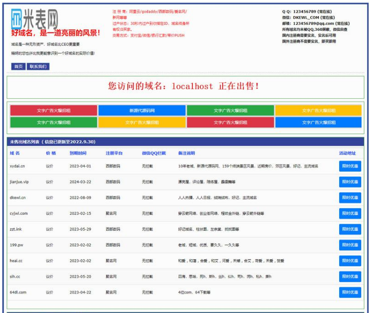The width and height of the screenshot is (371, 313).
Task: Click 限时优惠 button in zzt.ink row
Action: point(350,229)
